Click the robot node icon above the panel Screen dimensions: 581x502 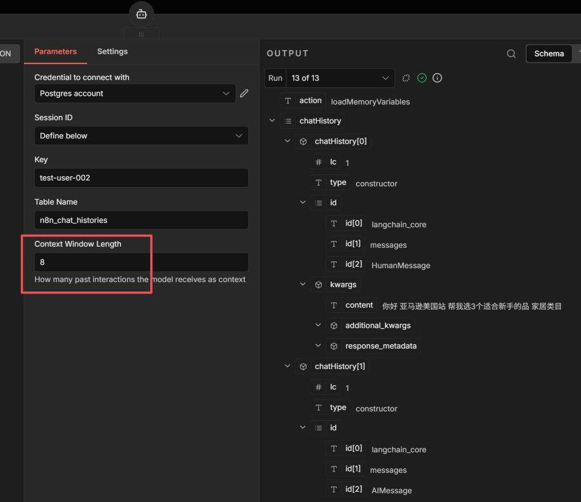[x=140, y=14]
